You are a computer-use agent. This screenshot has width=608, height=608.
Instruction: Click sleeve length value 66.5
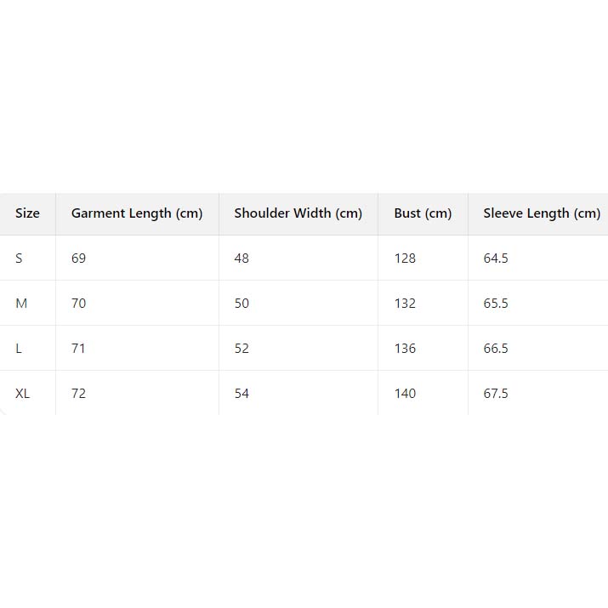pyautogui.click(x=496, y=349)
